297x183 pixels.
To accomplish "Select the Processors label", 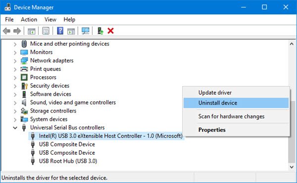I will 43,77.
